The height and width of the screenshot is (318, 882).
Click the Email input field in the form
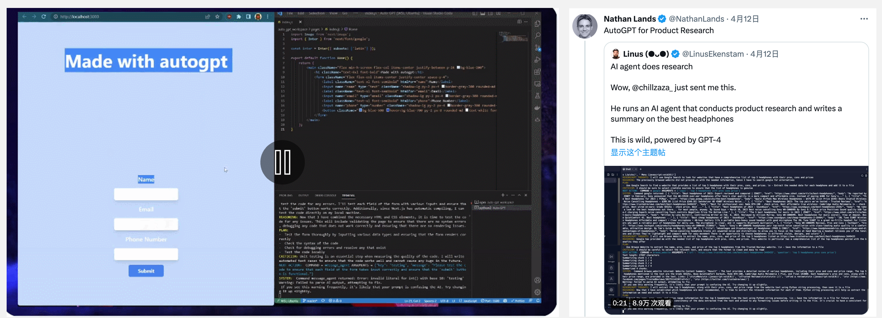coord(146,224)
